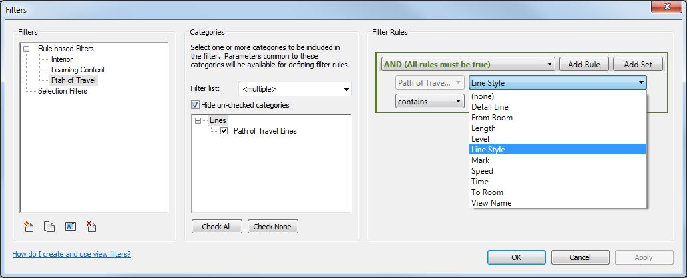Click the Check None button
The height and width of the screenshot is (278, 687).
click(272, 227)
